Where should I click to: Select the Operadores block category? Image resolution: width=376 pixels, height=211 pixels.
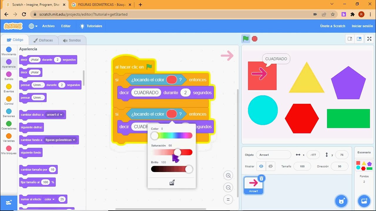(9, 125)
